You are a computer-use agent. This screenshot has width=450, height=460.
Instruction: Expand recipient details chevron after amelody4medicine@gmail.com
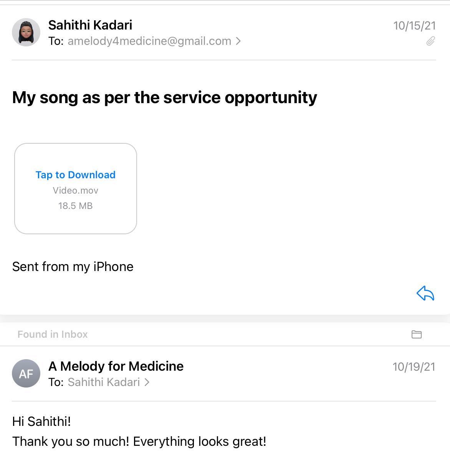(238, 41)
